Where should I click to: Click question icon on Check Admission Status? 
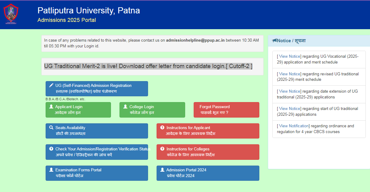click(51, 149)
